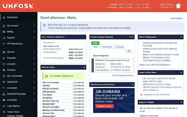This screenshot has height=117, width=187.
Task: Click View all open requests
Action: [x=123, y=75]
